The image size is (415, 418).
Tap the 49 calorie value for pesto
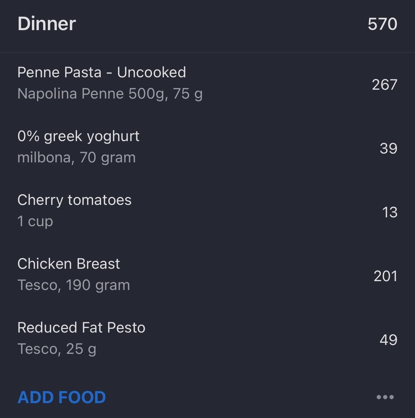click(388, 340)
